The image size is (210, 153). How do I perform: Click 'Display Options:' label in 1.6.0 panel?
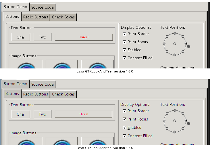(135, 105)
